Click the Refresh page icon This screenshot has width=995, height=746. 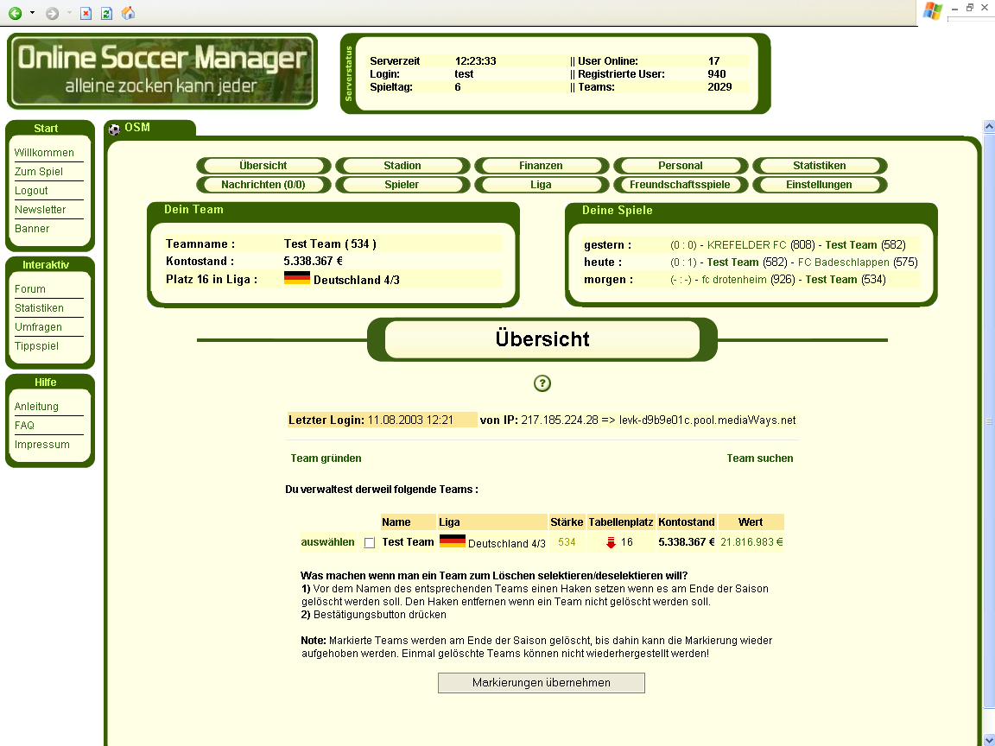pyautogui.click(x=106, y=13)
